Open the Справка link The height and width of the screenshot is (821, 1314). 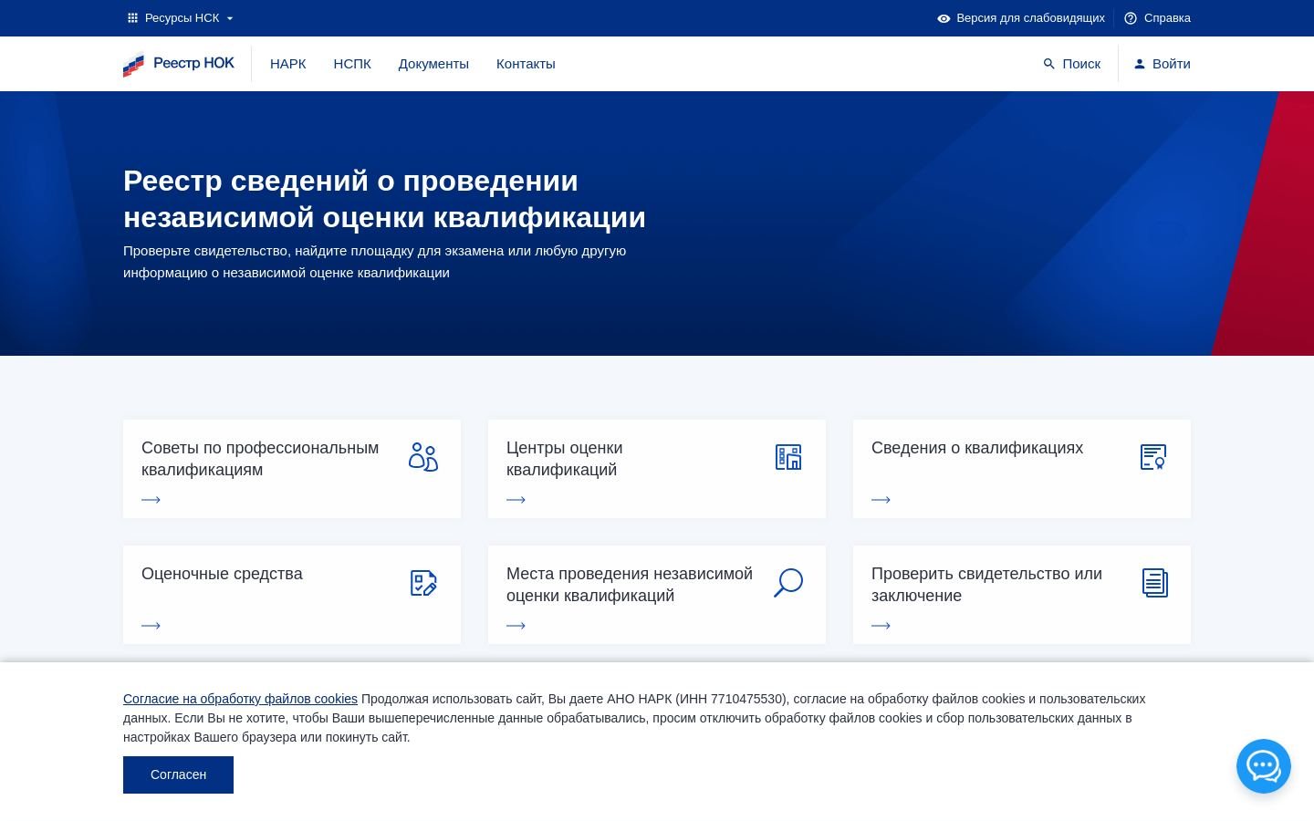click(x=1167, y=18)
